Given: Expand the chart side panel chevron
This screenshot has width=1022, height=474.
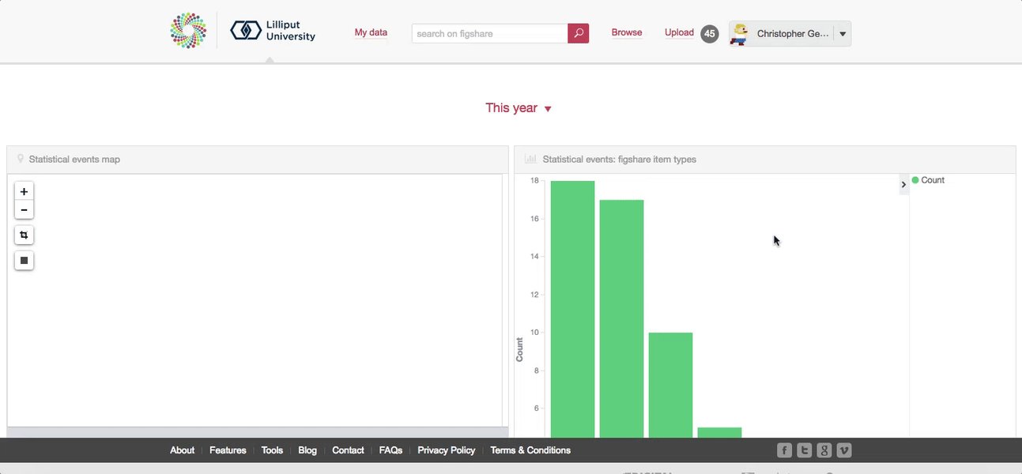Looking at the screenshot, I should pos(903,184).
